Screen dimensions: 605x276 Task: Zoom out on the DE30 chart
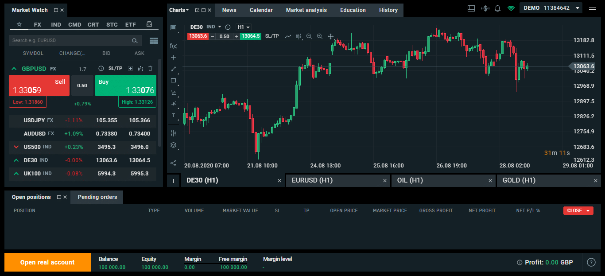309,36
